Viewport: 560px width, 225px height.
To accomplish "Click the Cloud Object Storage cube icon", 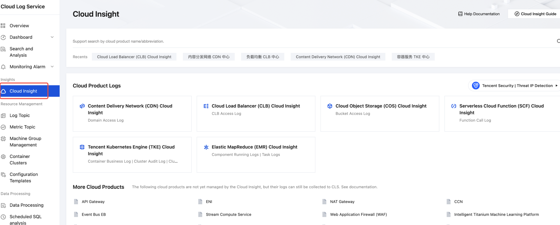I will pos(330,106).
